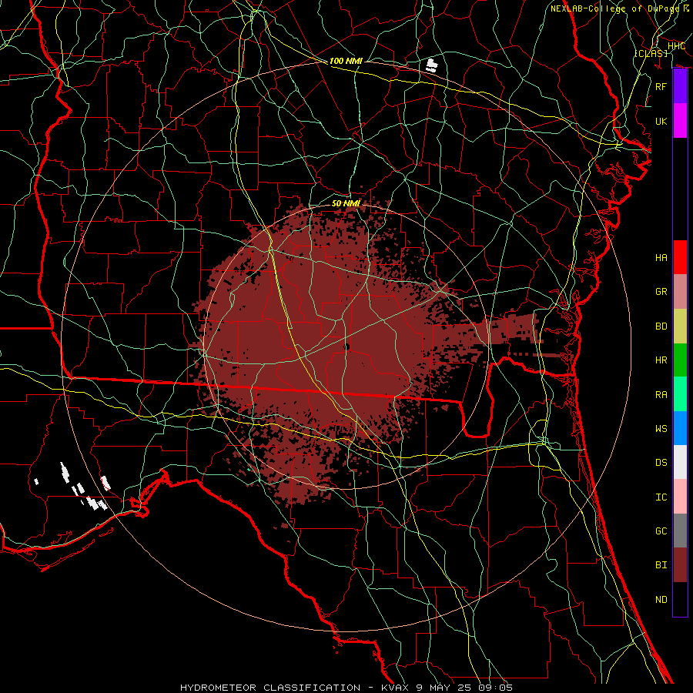Click the BI legend label
The width and height of the screenshot is (693, 693).
pyautogui.click(x=661, y=565)
